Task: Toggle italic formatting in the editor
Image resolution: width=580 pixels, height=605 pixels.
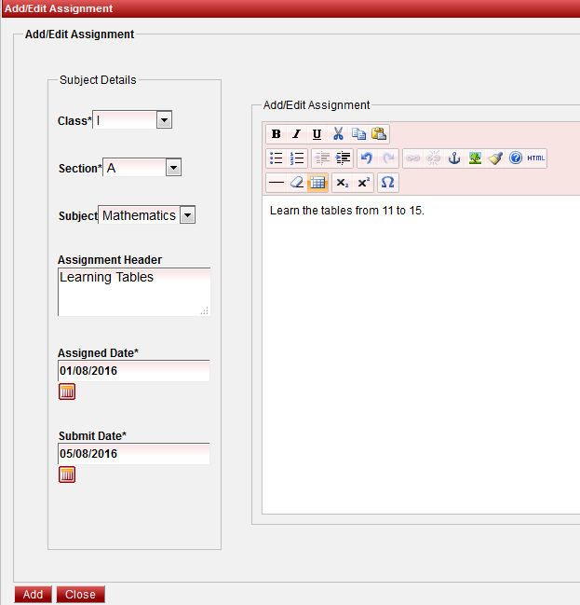Action: tap(296, 134)
